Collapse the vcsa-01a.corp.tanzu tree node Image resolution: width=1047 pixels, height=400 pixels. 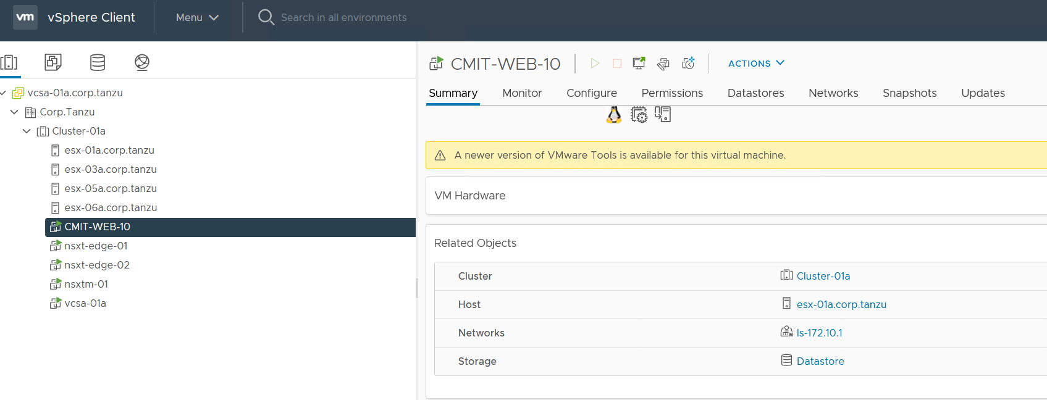coord(3,93)
